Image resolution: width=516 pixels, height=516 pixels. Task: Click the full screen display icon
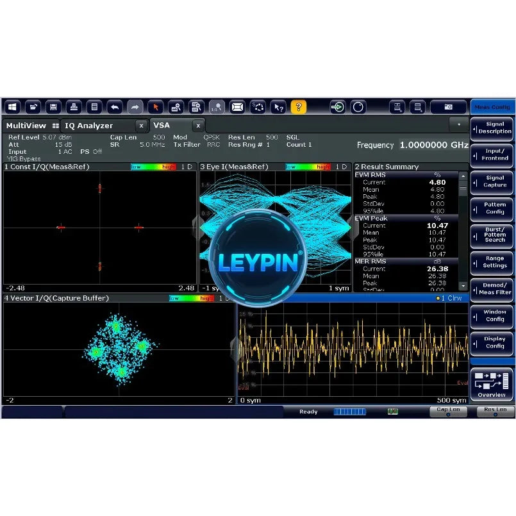pyautogui.click(x=237, y=107)
